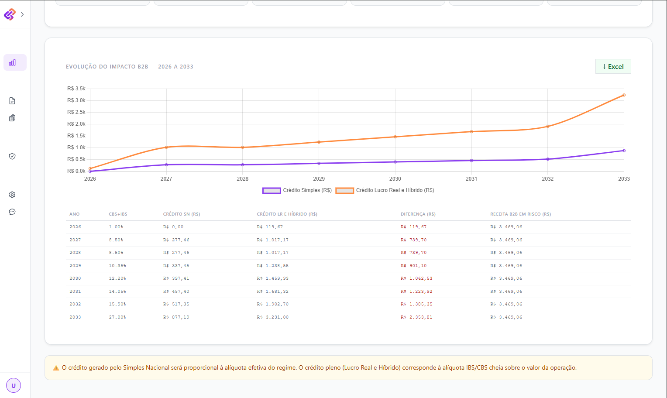Open the chat bubble sidebar icon
The width and height of the screenshot is (667, 398).
coord(12,212)
